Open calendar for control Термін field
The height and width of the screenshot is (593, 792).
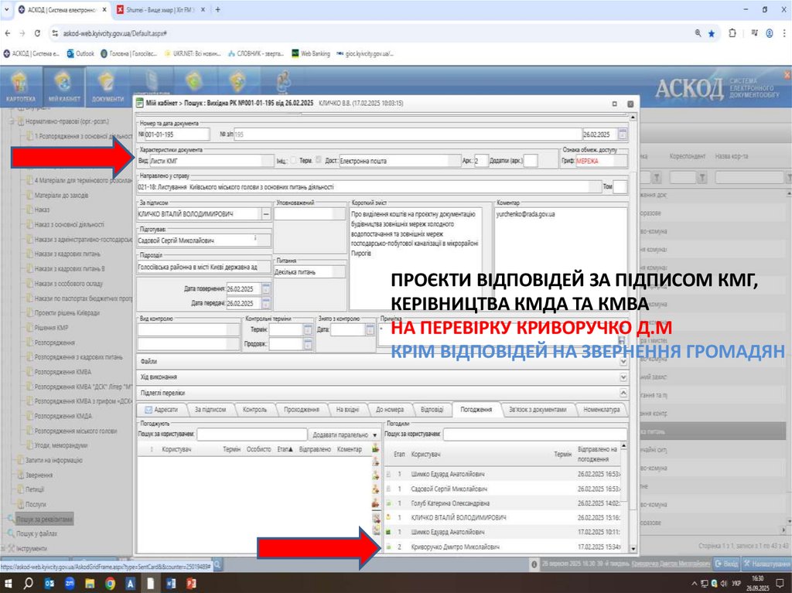coord(308,329)
